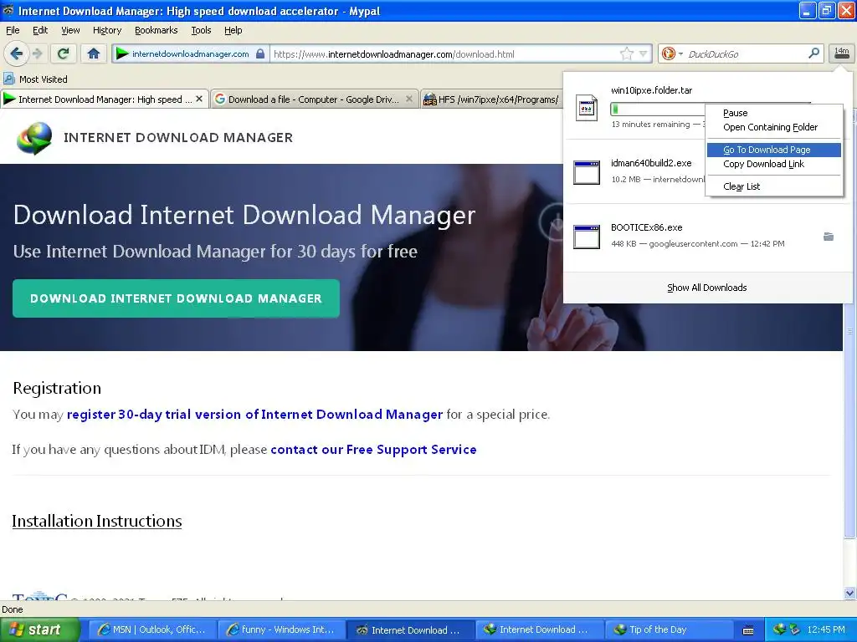This screenshot has width=857, height=642.
Task: Click the on-screen keyboard tray icon
Action: (x=748, y=630)
